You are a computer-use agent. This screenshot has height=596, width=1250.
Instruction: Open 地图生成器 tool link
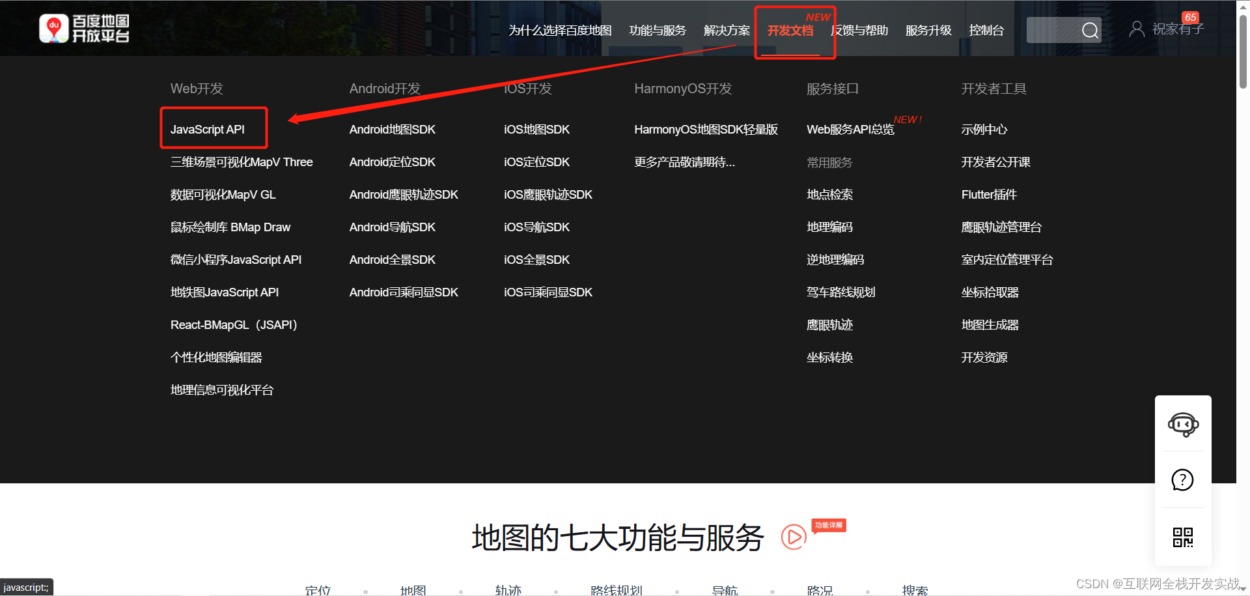[990, 325]
